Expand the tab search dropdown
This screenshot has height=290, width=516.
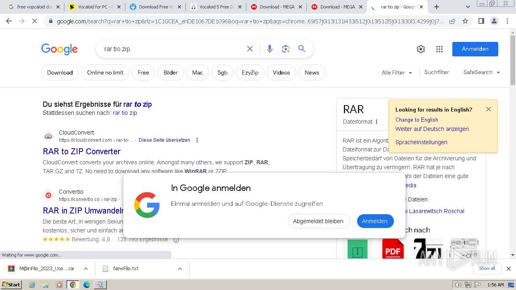click(468, 7)
